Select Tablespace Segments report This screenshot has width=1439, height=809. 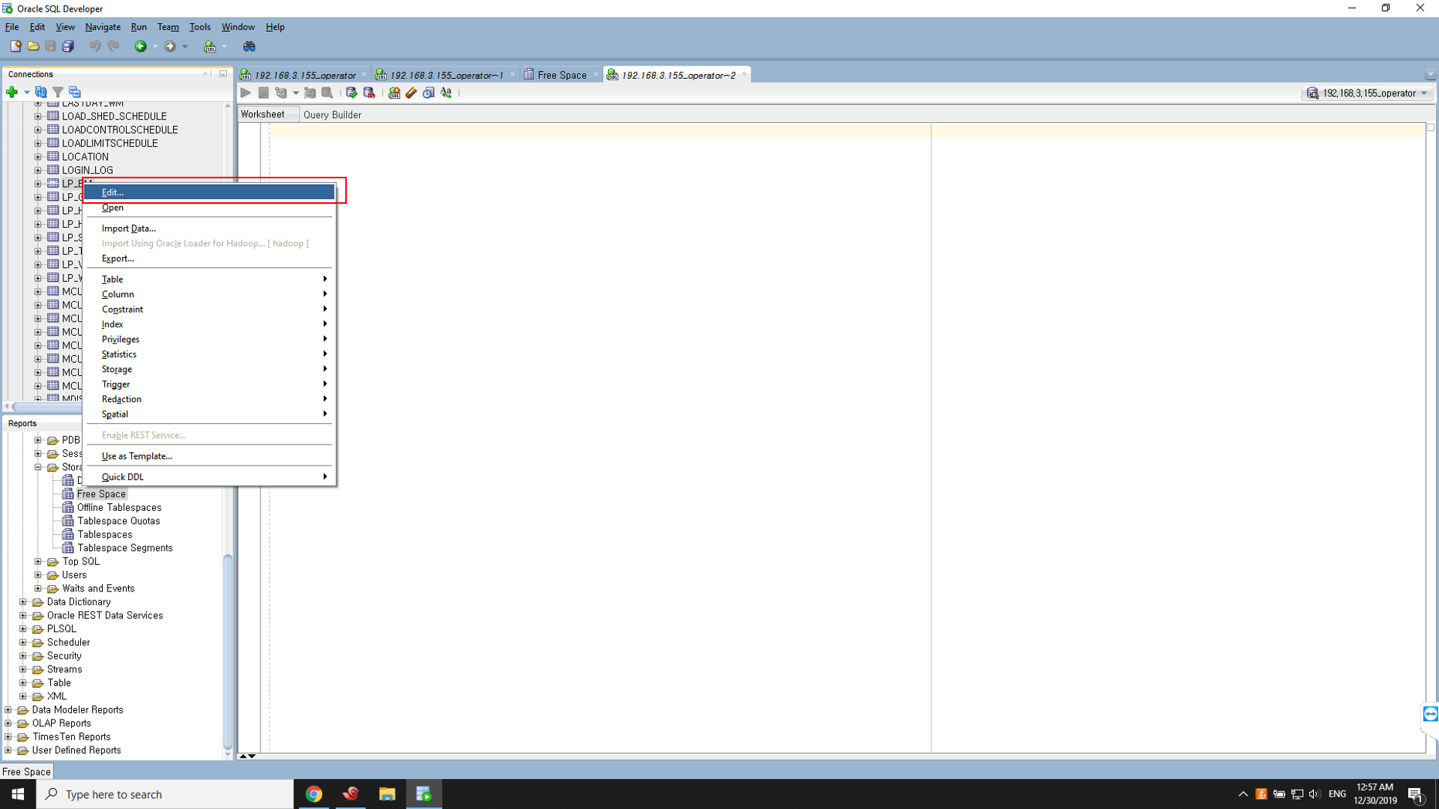124,548
